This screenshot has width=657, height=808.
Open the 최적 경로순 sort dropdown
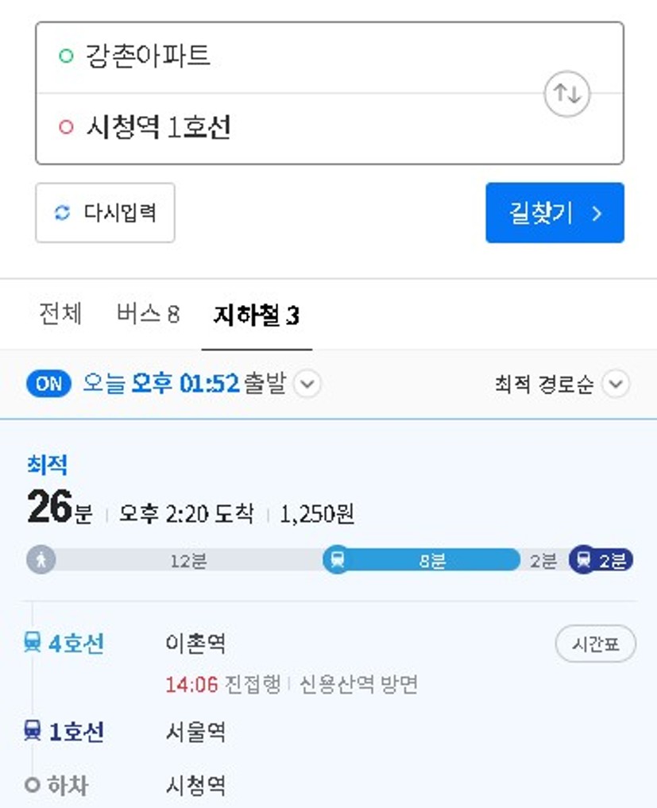click(x=562, y=384)
